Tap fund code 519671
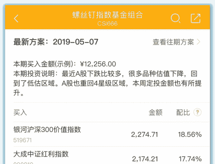Image resolution: width=215 pixels, height=164 pixels. click(x=23, y=140)
